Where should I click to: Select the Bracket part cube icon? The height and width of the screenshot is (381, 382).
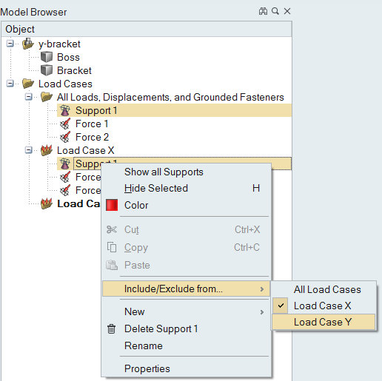47,70
